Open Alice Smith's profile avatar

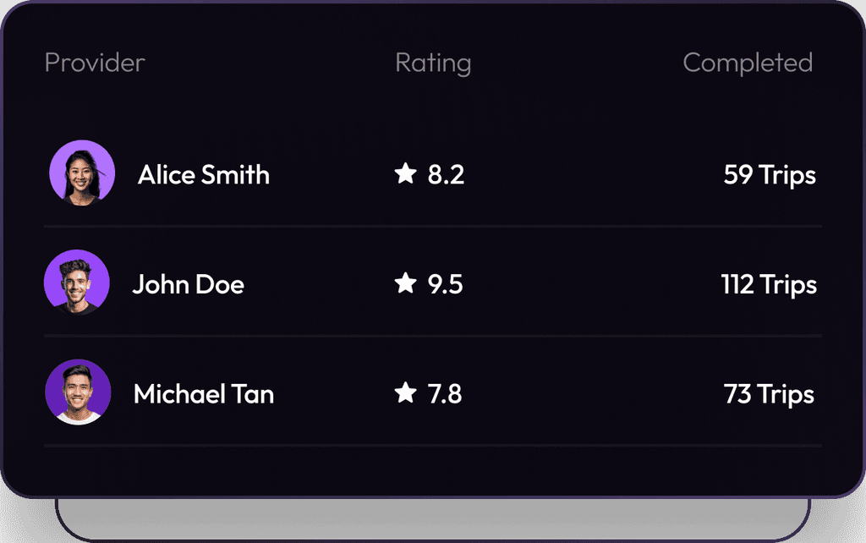[x=82, y=173]
